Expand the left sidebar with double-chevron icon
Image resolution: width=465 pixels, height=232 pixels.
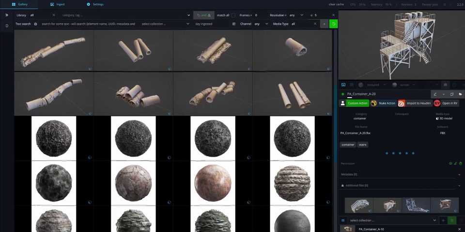(x=7, y=15)
